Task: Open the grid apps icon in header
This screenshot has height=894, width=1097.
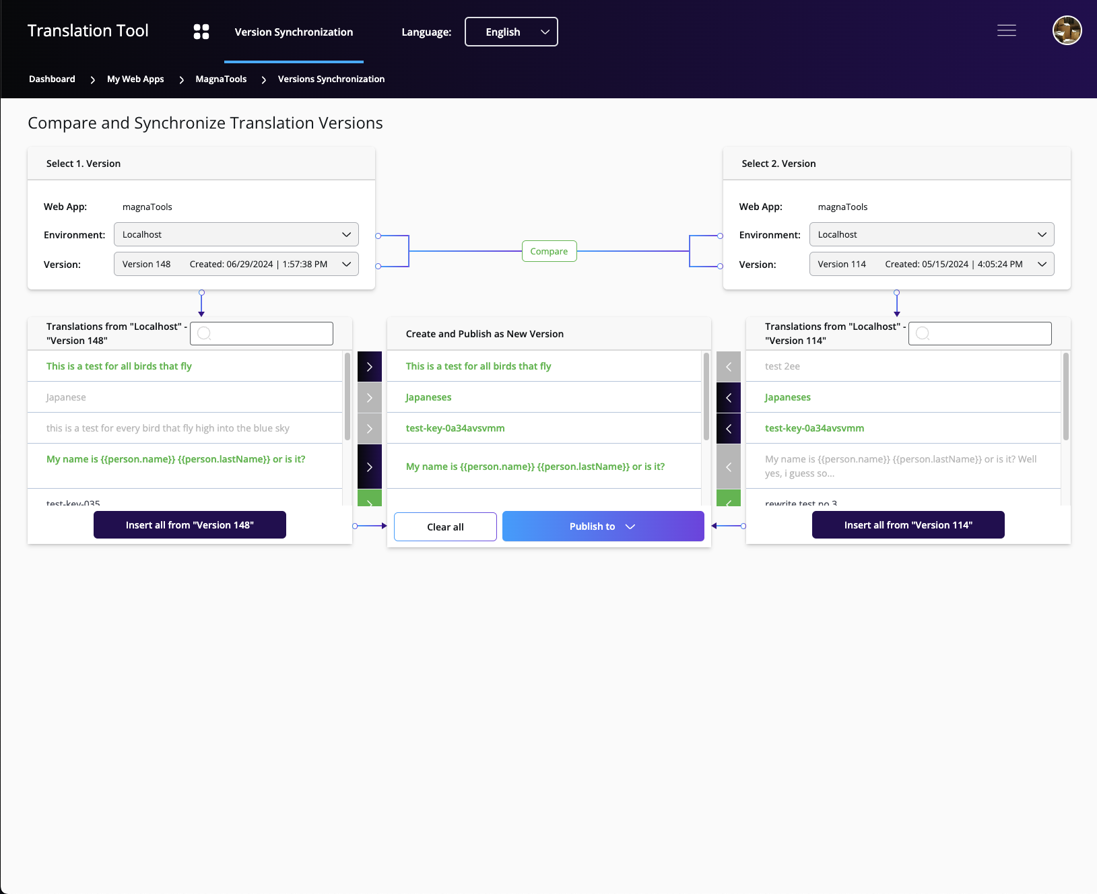Action: 201,32
